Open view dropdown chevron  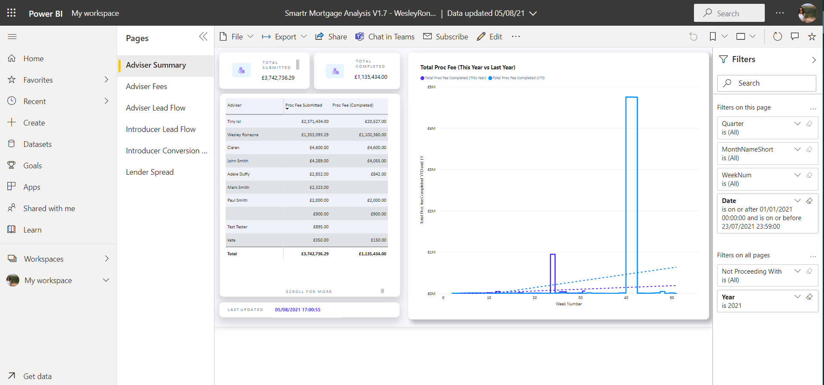[x=752, y=37]
